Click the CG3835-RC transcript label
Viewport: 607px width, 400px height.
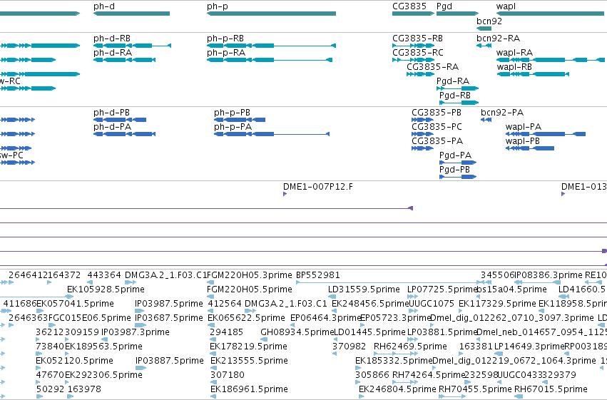(x=418, y=53)
